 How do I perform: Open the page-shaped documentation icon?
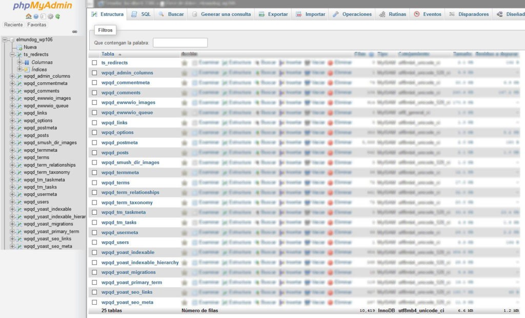(x=43, y=16)
